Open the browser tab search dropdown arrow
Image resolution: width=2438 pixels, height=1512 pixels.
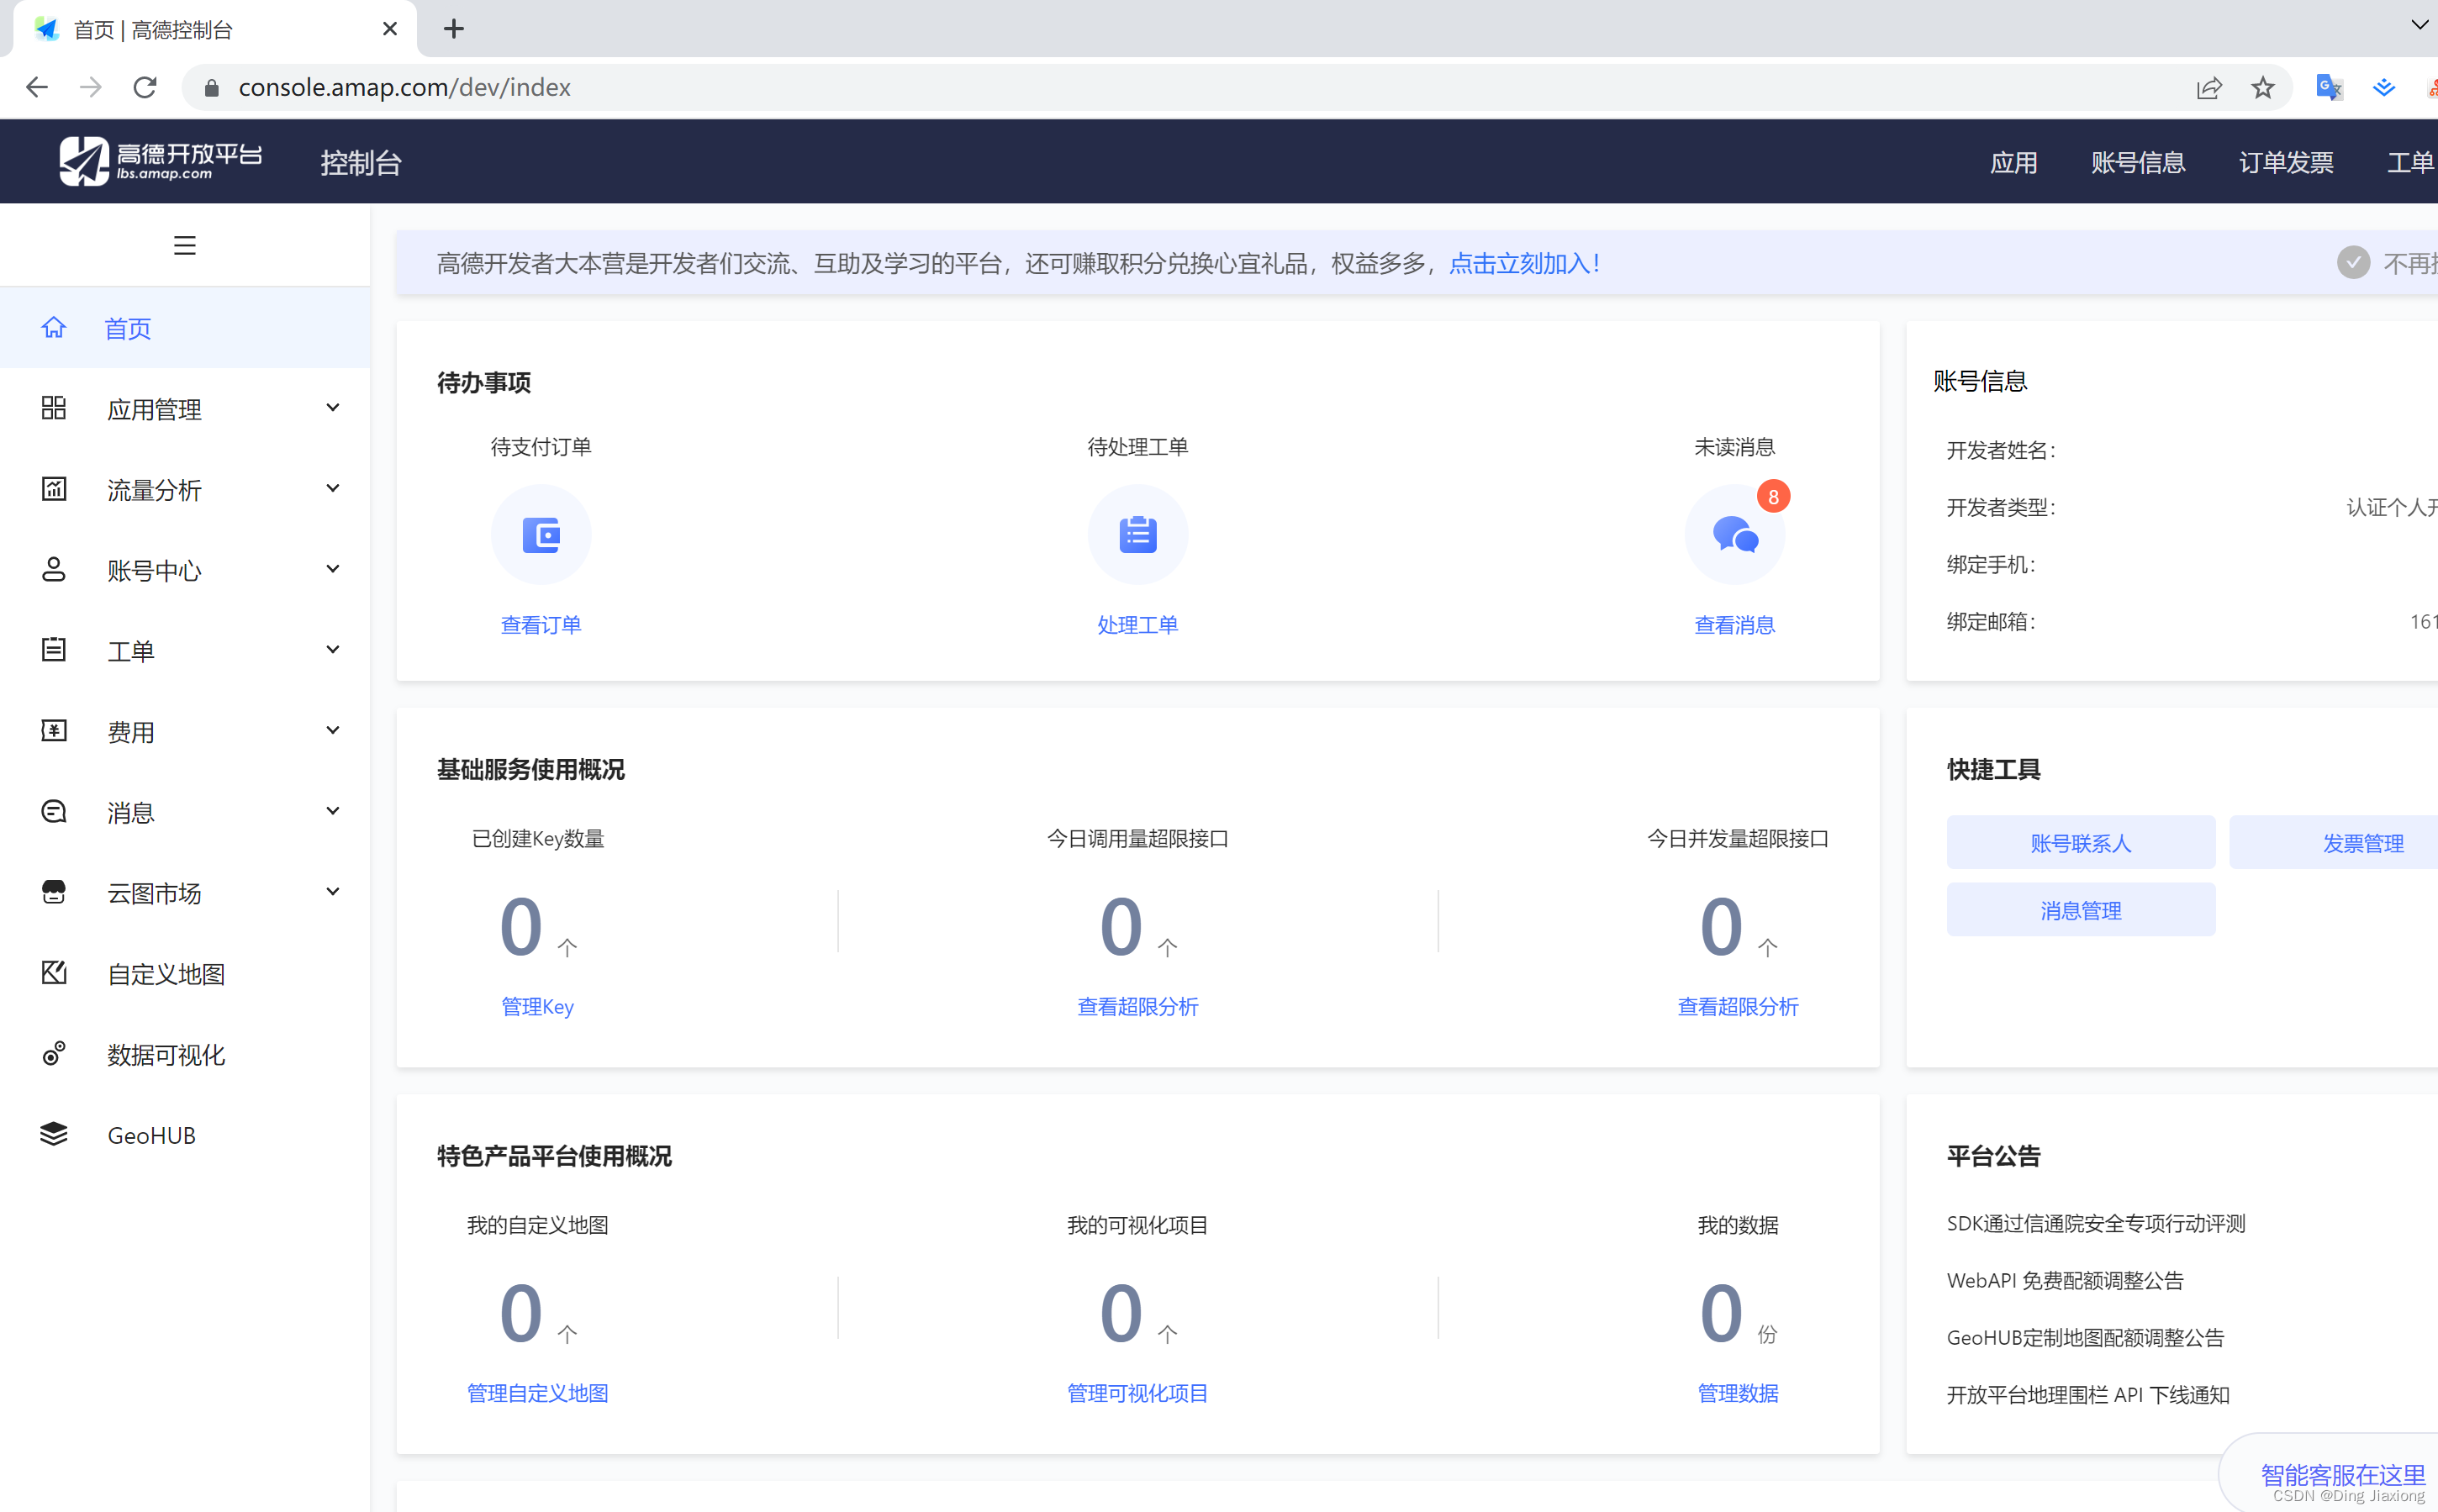2419,25
